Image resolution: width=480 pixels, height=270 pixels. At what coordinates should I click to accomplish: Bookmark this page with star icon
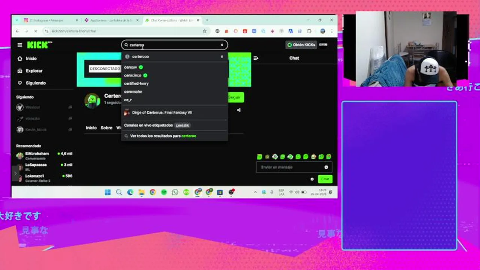205,31
